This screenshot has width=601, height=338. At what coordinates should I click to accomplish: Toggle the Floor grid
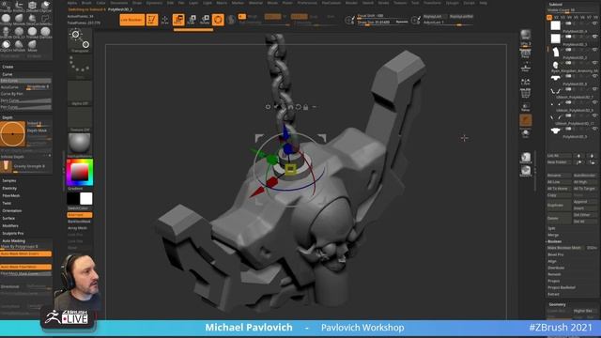click(x=526, y=68)
